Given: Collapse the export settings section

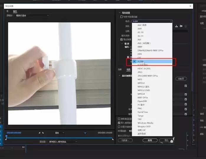Looking at the screenshot, I should (x=120, y=13).
